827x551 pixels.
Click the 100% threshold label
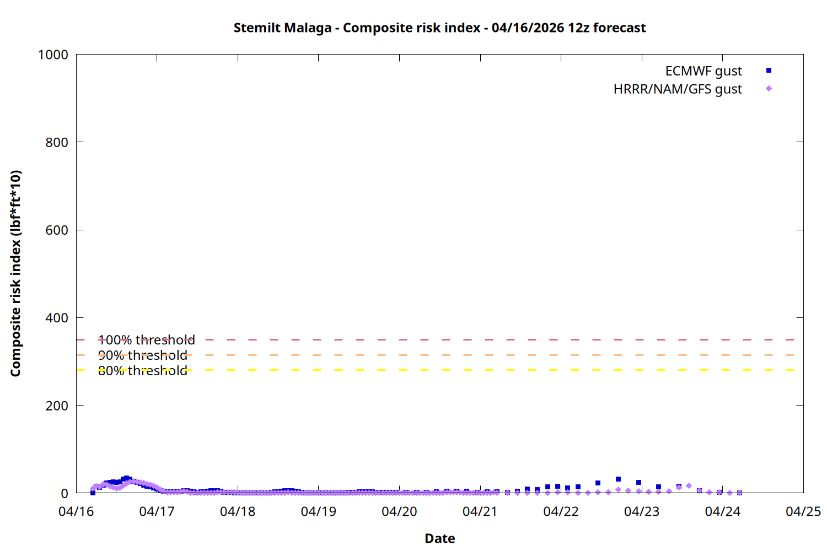click(x=146, y=340)
